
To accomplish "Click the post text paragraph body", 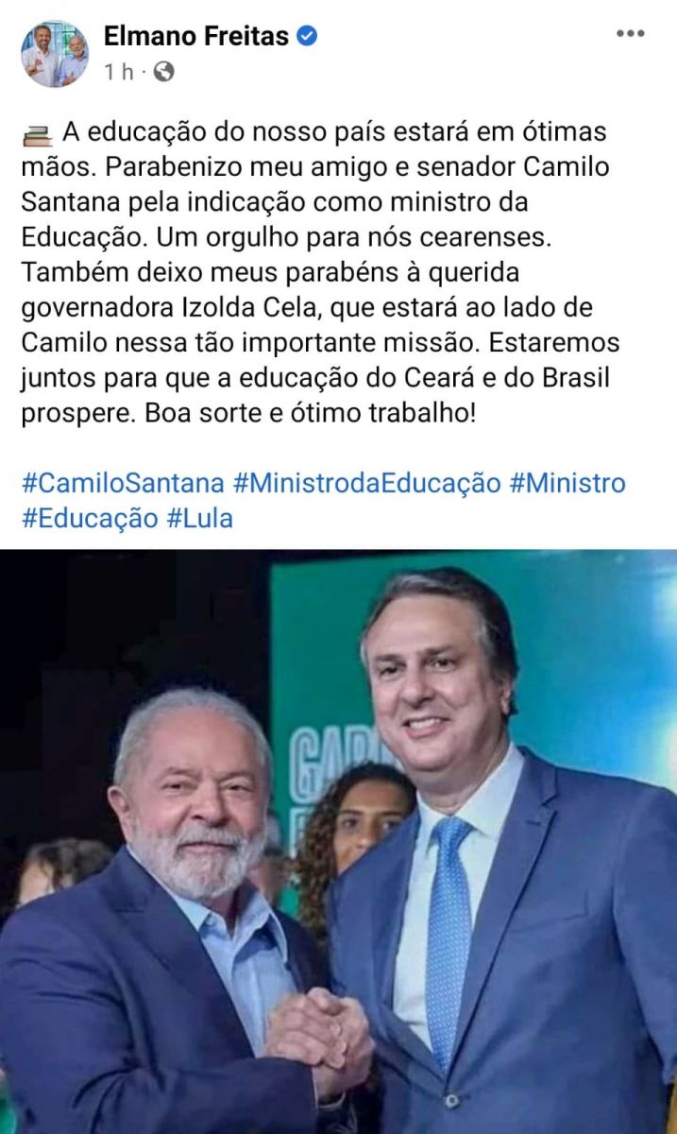I will (x=321, y=273).
